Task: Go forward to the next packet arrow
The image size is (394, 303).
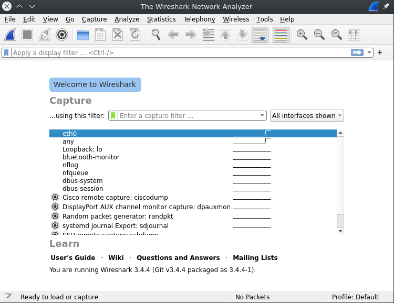Action: click(191, 35)
